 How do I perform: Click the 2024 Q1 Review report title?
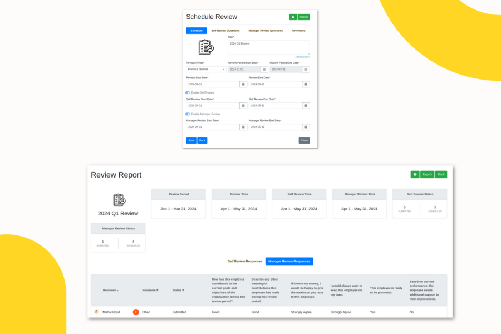click(x=118, y=214)
